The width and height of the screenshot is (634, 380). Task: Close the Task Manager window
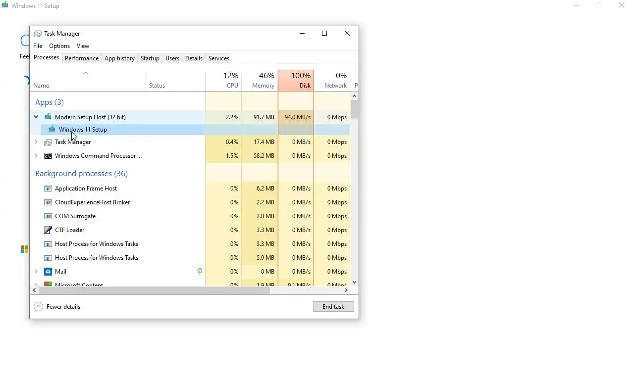click(347, 34)
